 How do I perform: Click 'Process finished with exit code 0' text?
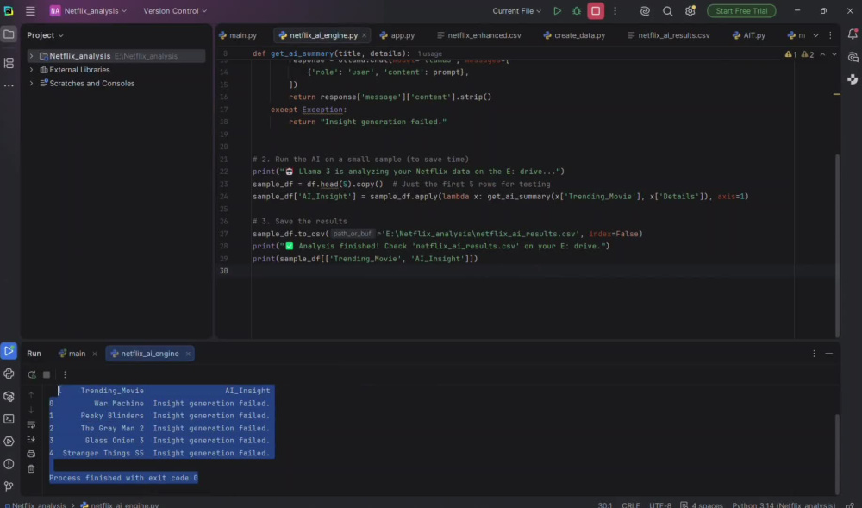[x=123, y=478]
